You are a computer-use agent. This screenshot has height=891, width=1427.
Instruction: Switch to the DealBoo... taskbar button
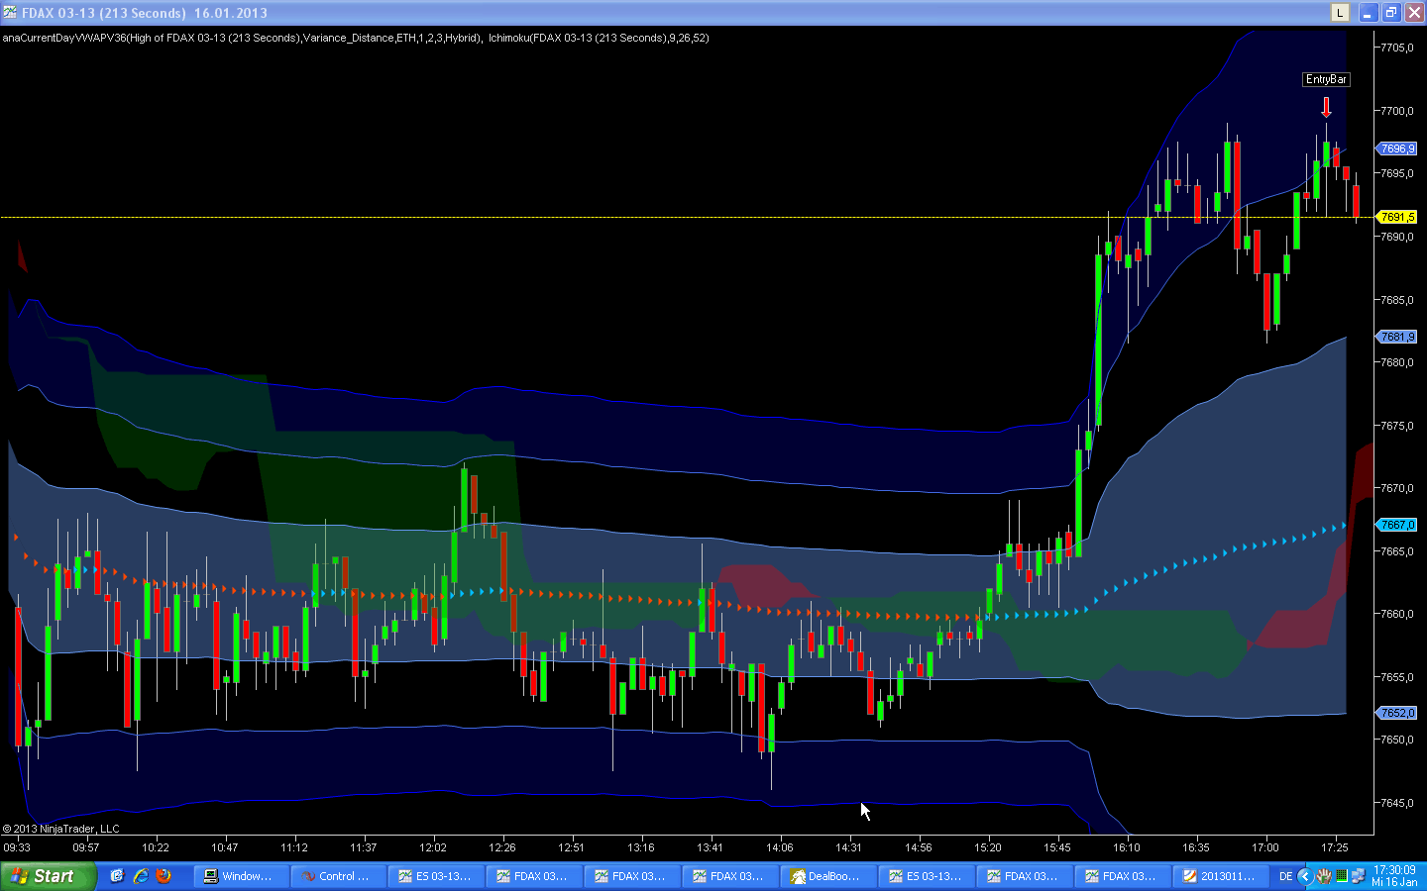click(829, 876)
